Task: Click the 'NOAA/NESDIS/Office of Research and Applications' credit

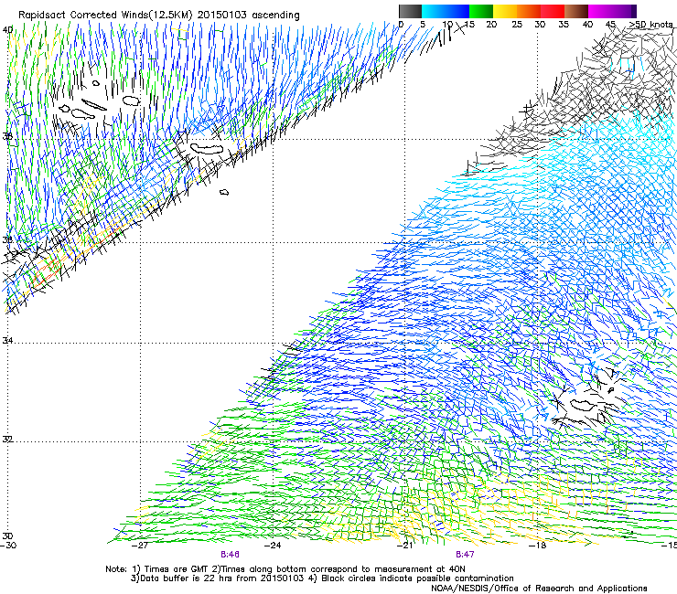Action: point(539,589)
